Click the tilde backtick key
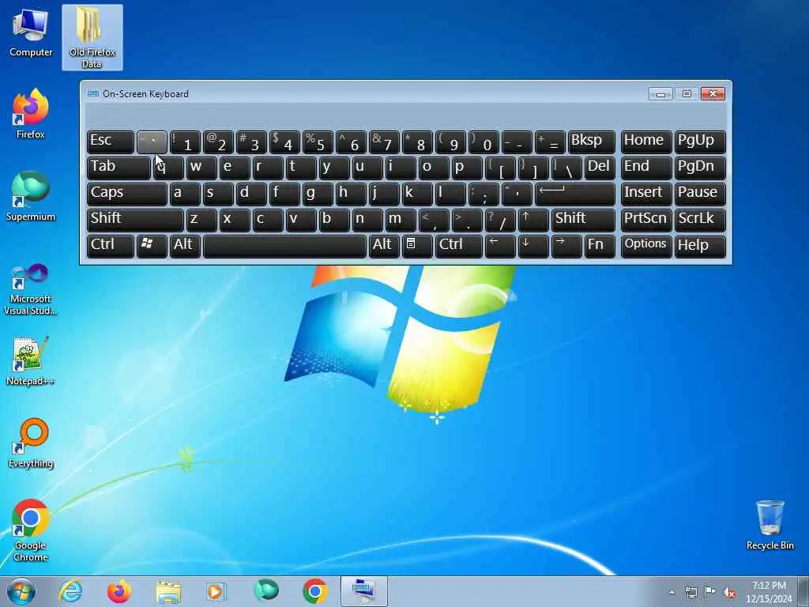809x607 pixels. [152, 142]
